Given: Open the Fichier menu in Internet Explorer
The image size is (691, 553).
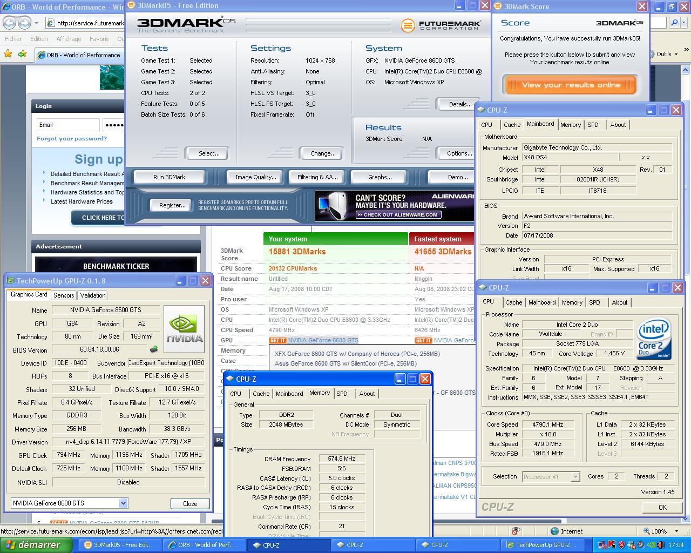Looking at the screenshot, I should (13, 39).
